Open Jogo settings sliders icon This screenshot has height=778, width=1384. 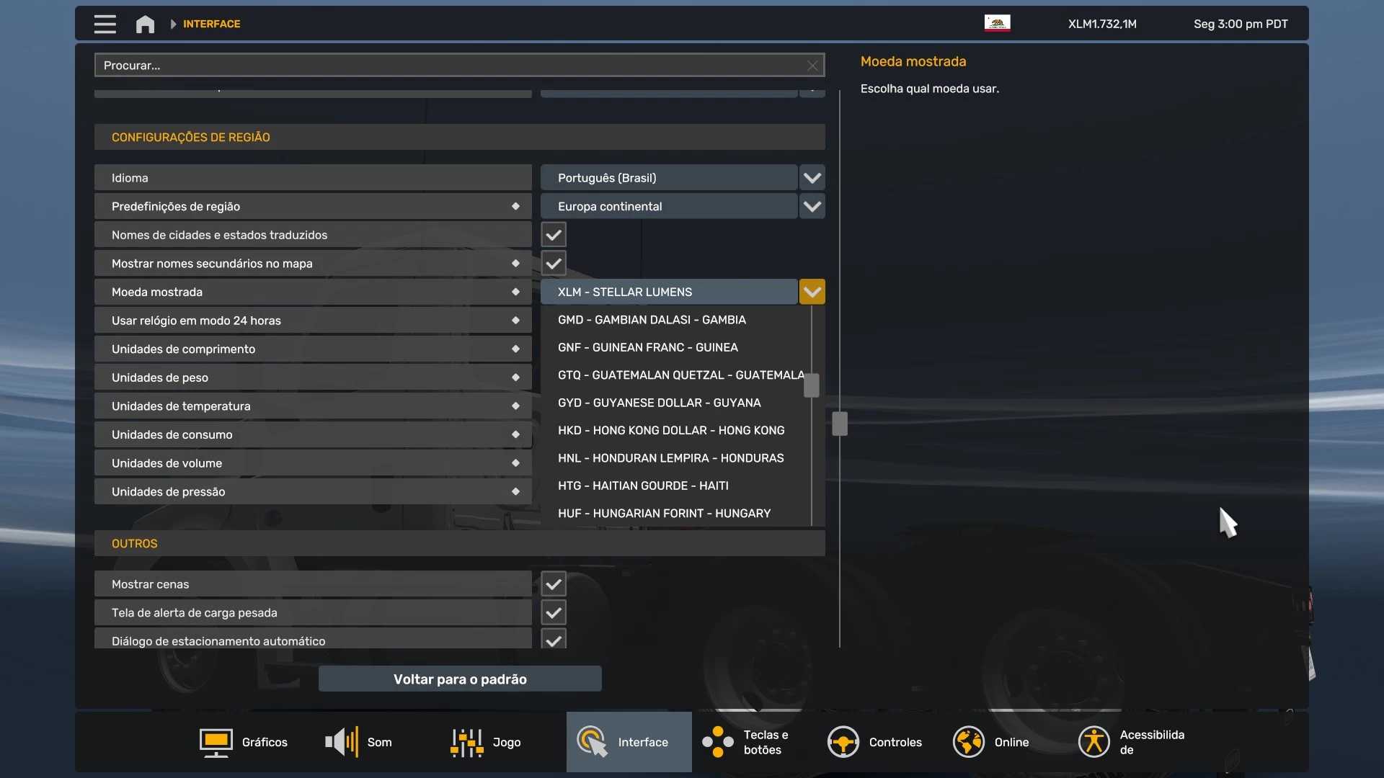pyautogui.click(x=466, y=742)
